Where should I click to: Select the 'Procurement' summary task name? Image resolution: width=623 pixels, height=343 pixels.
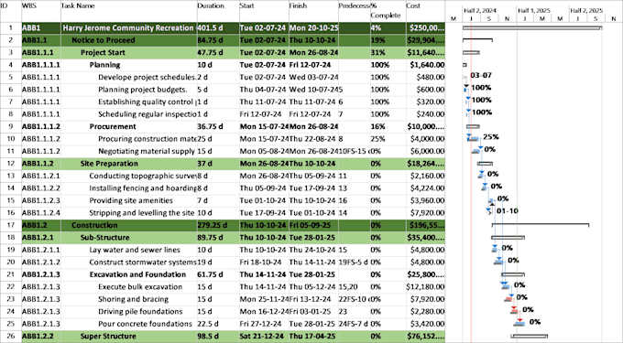pos(113,126)
